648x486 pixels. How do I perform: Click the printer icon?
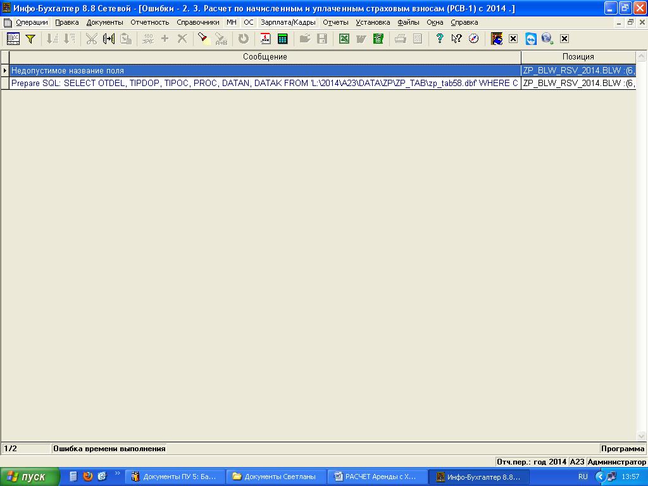point(400,39)
